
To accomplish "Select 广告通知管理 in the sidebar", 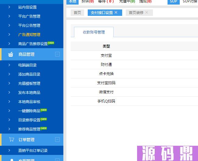I will 29,35.
